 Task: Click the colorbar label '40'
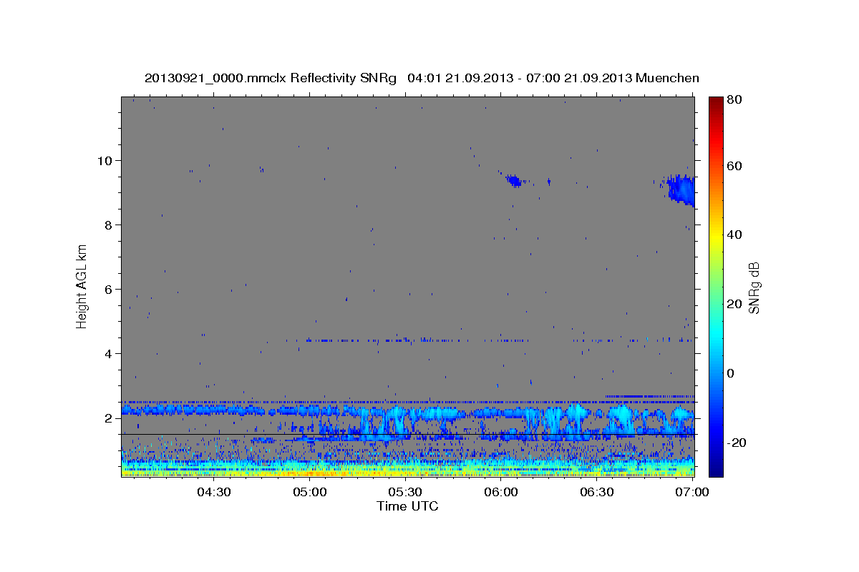pyautogui.click(x=736, y=235)
